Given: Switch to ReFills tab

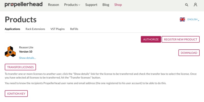Looking at the screenshot, I should tap(74, 29).
